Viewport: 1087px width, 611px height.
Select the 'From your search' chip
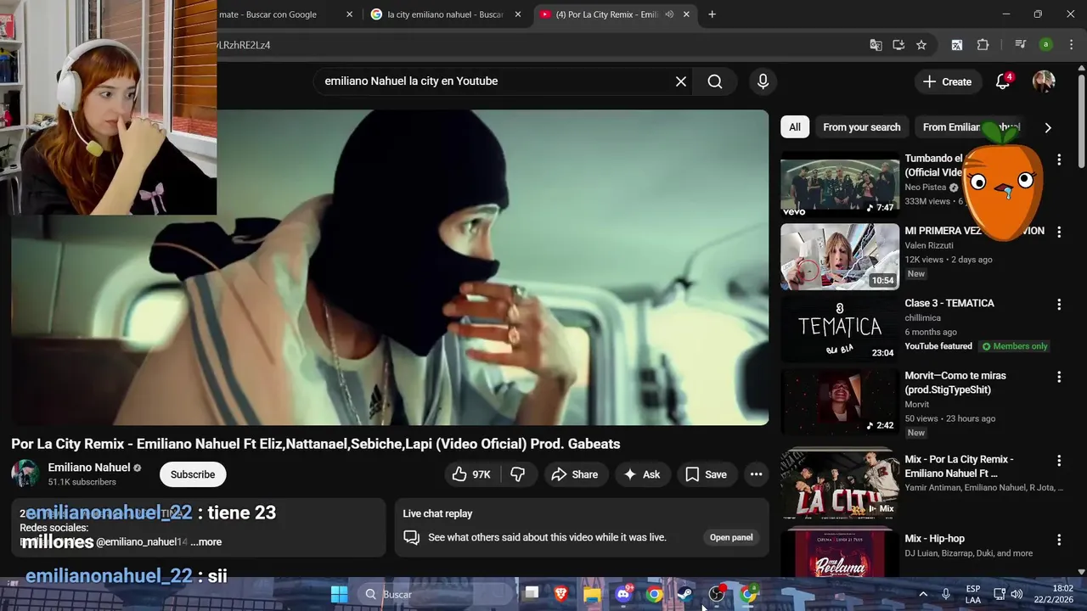tap(861, 127)
